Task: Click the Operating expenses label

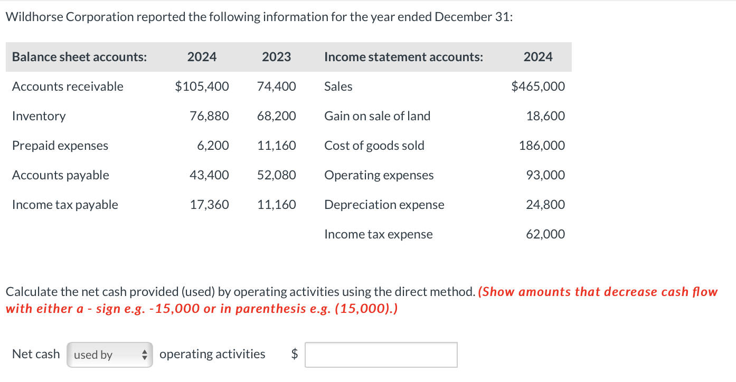Action: [x=379, y=175]
